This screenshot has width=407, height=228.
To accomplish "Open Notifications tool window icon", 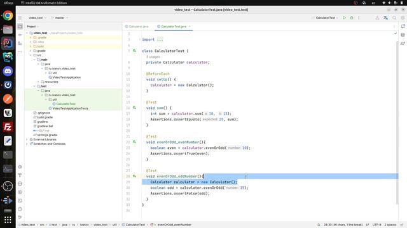I will [403, 27].
